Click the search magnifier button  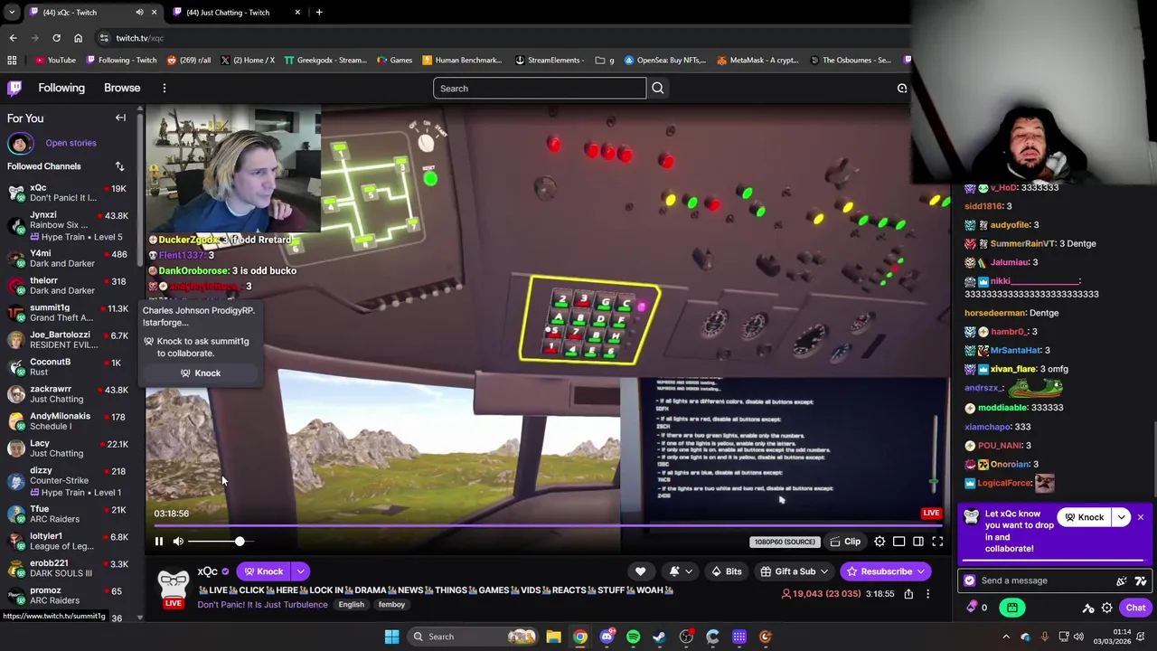pos(658,88)
